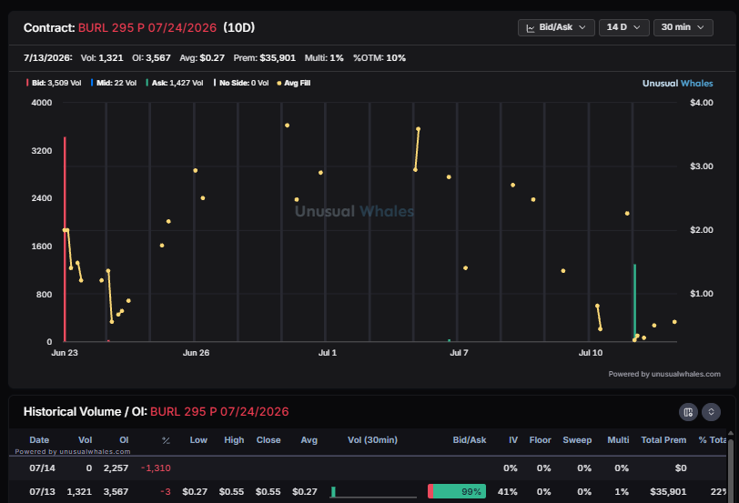
Task: Click the 99% bid/ask bar in 07/13 row
Action: pos(457,491)
